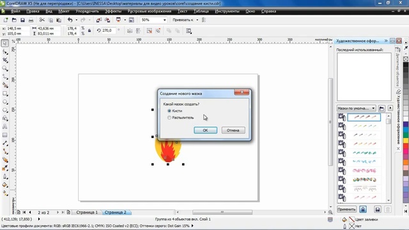This screenshot has height=230, width=409.
Task: Click the Undo arrow icon
Action: point(70,20)
